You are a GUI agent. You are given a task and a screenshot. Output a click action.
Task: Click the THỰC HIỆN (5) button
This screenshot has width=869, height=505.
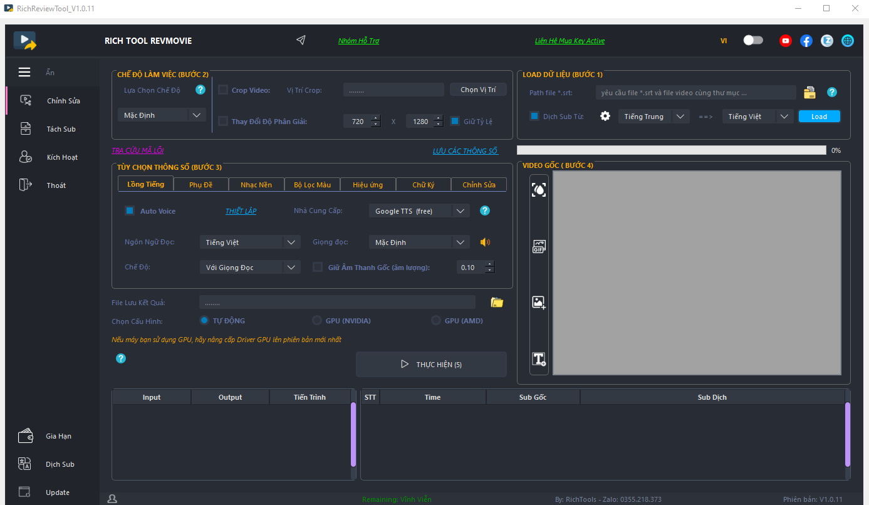click(431, 365)
